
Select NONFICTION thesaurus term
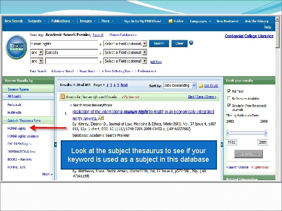point(16,167)
